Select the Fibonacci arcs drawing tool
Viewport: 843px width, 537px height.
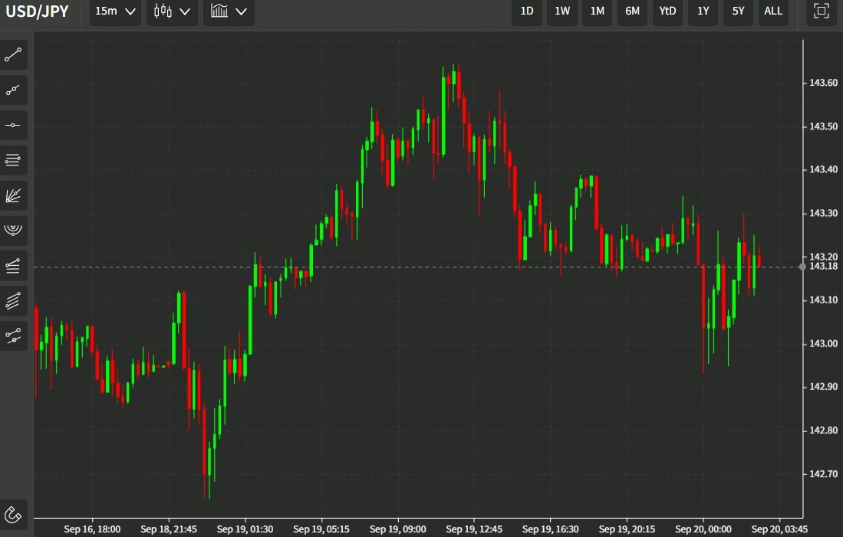pos(13,231)
